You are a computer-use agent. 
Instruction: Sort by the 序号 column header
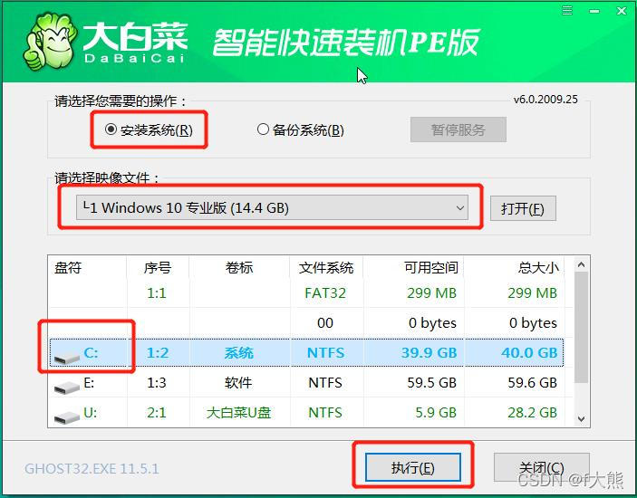[158, 267]
